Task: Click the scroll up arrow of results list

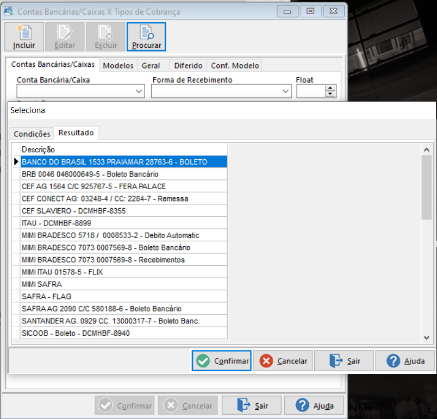Action: pyautogui.click(x=427, y=149)
